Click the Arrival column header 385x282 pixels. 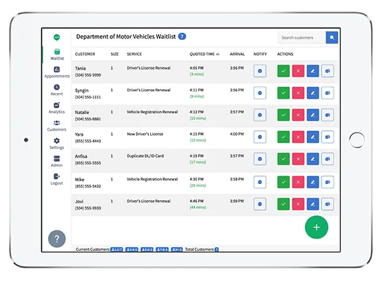point(237,54)
